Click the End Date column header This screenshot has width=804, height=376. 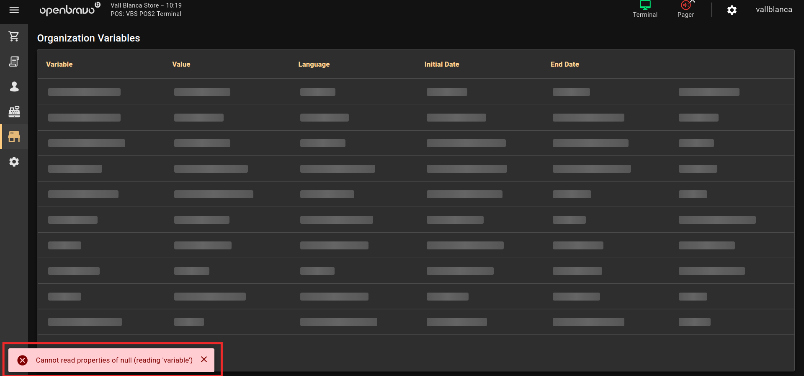(x=564, y=64)
